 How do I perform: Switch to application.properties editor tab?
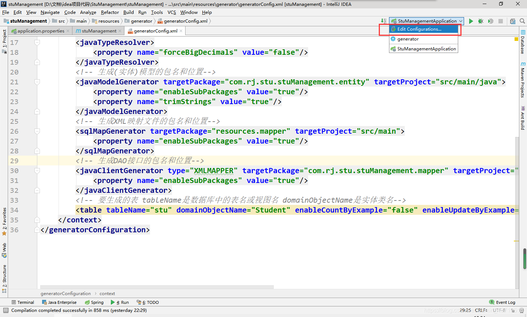40,31
